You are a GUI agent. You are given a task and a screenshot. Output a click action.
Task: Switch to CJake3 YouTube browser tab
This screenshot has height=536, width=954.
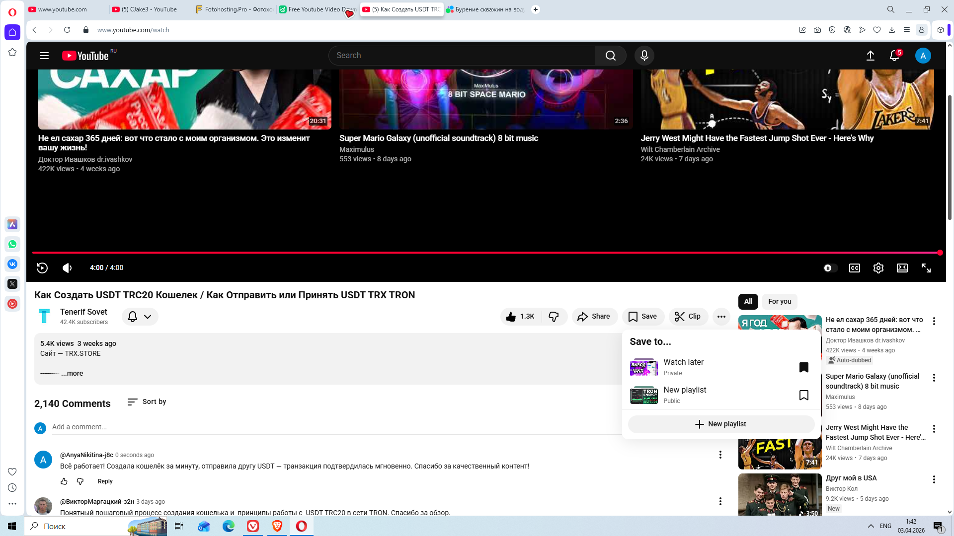149,9
